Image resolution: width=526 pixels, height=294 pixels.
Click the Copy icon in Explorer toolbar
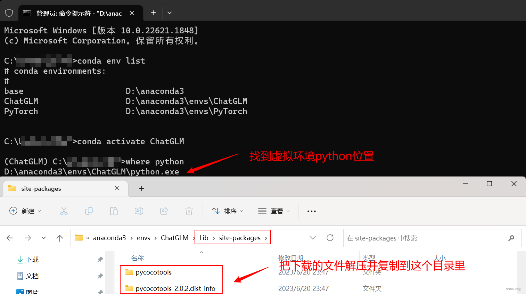click(89, 211)
